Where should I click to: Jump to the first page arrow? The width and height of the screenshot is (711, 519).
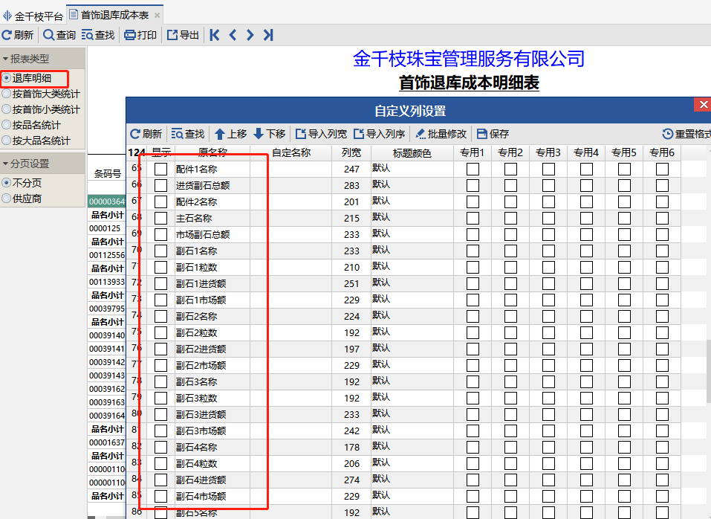(215, 35)
